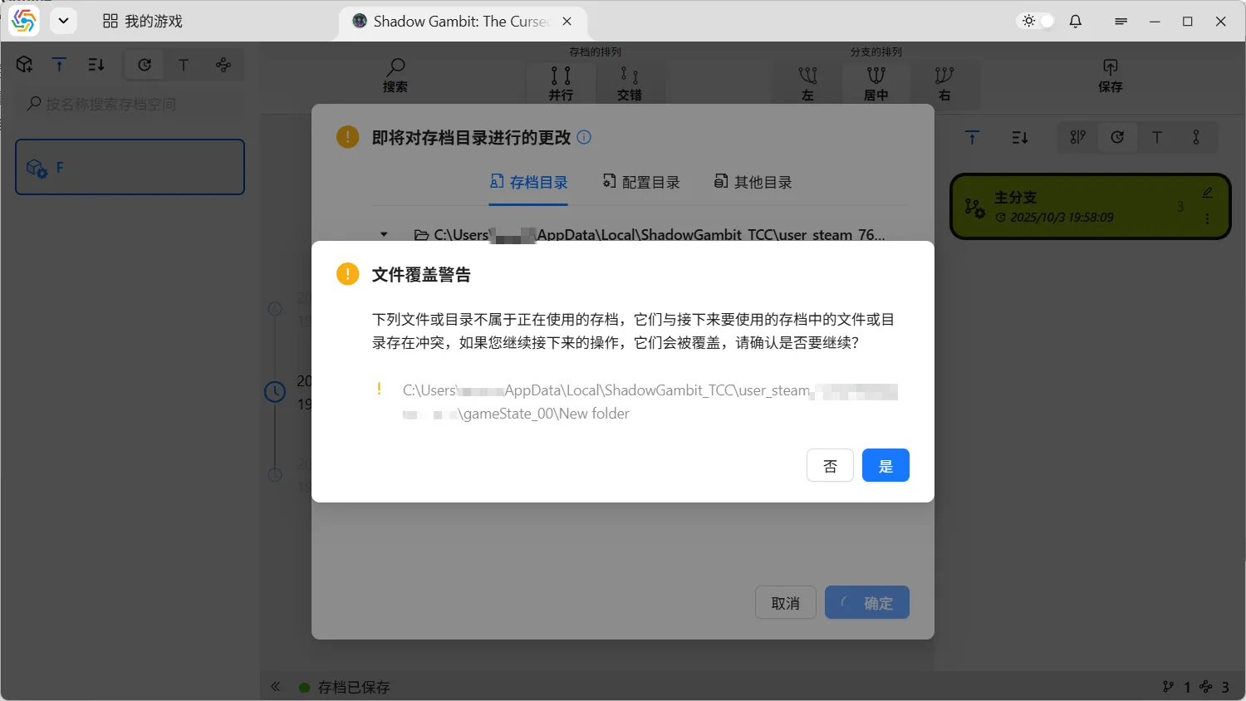
Task: Close the Shadow Gambit tab
Action: tap(567, 22)
